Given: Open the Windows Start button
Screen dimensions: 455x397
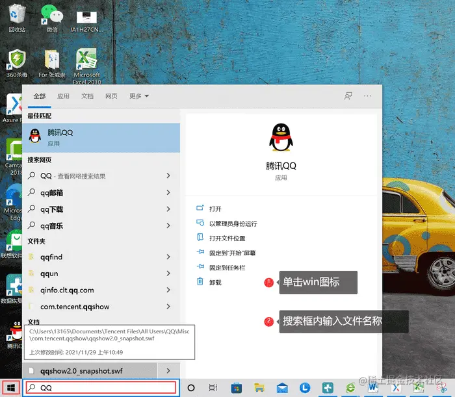Looking at the screenshot, I should tap(11, 388).
